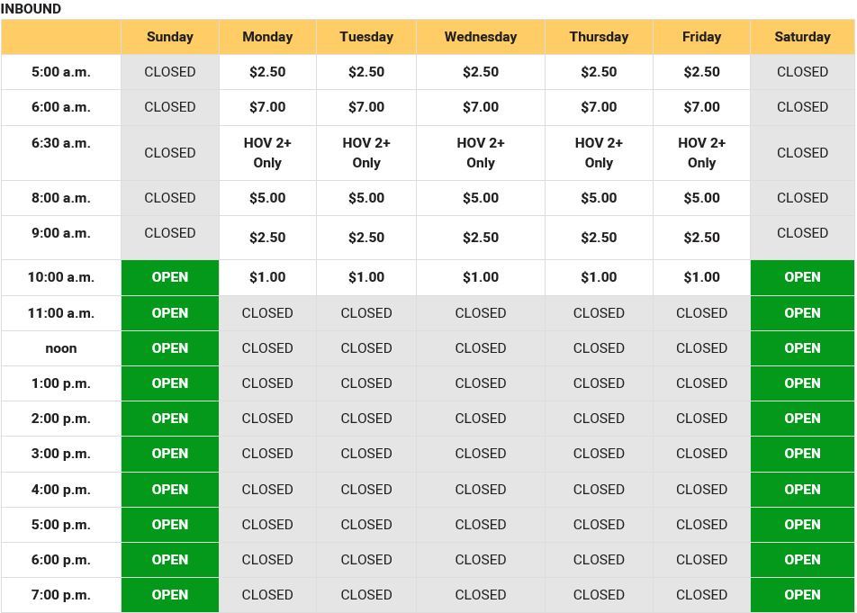The width and height of the screenshot is (857, 613).
Task: Click Sunday's OPEN cell at 10:00 a.m.
Action: pyautogui.click(x=170, y=277)
